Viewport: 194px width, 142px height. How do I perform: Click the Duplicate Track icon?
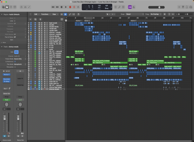(35, 19)
